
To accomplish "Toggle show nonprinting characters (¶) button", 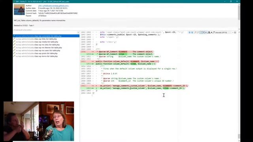I will click(x=203, y=32).
